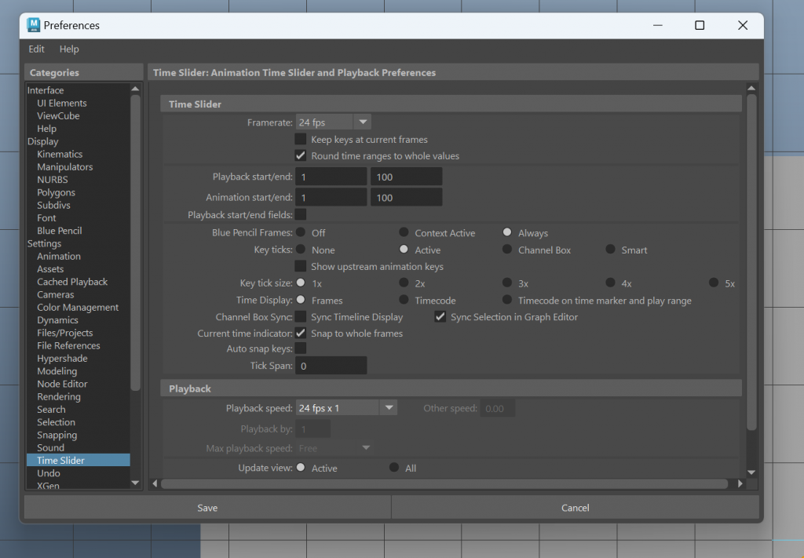Open the Edit menu

(36, 49)
